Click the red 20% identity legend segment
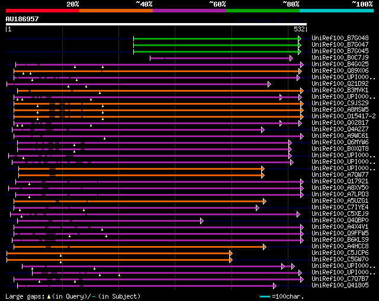This screenshot has height=301, width=379. pos(43,11)
